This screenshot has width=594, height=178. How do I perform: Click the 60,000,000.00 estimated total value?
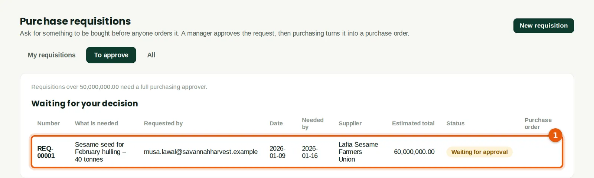[414, 152]
